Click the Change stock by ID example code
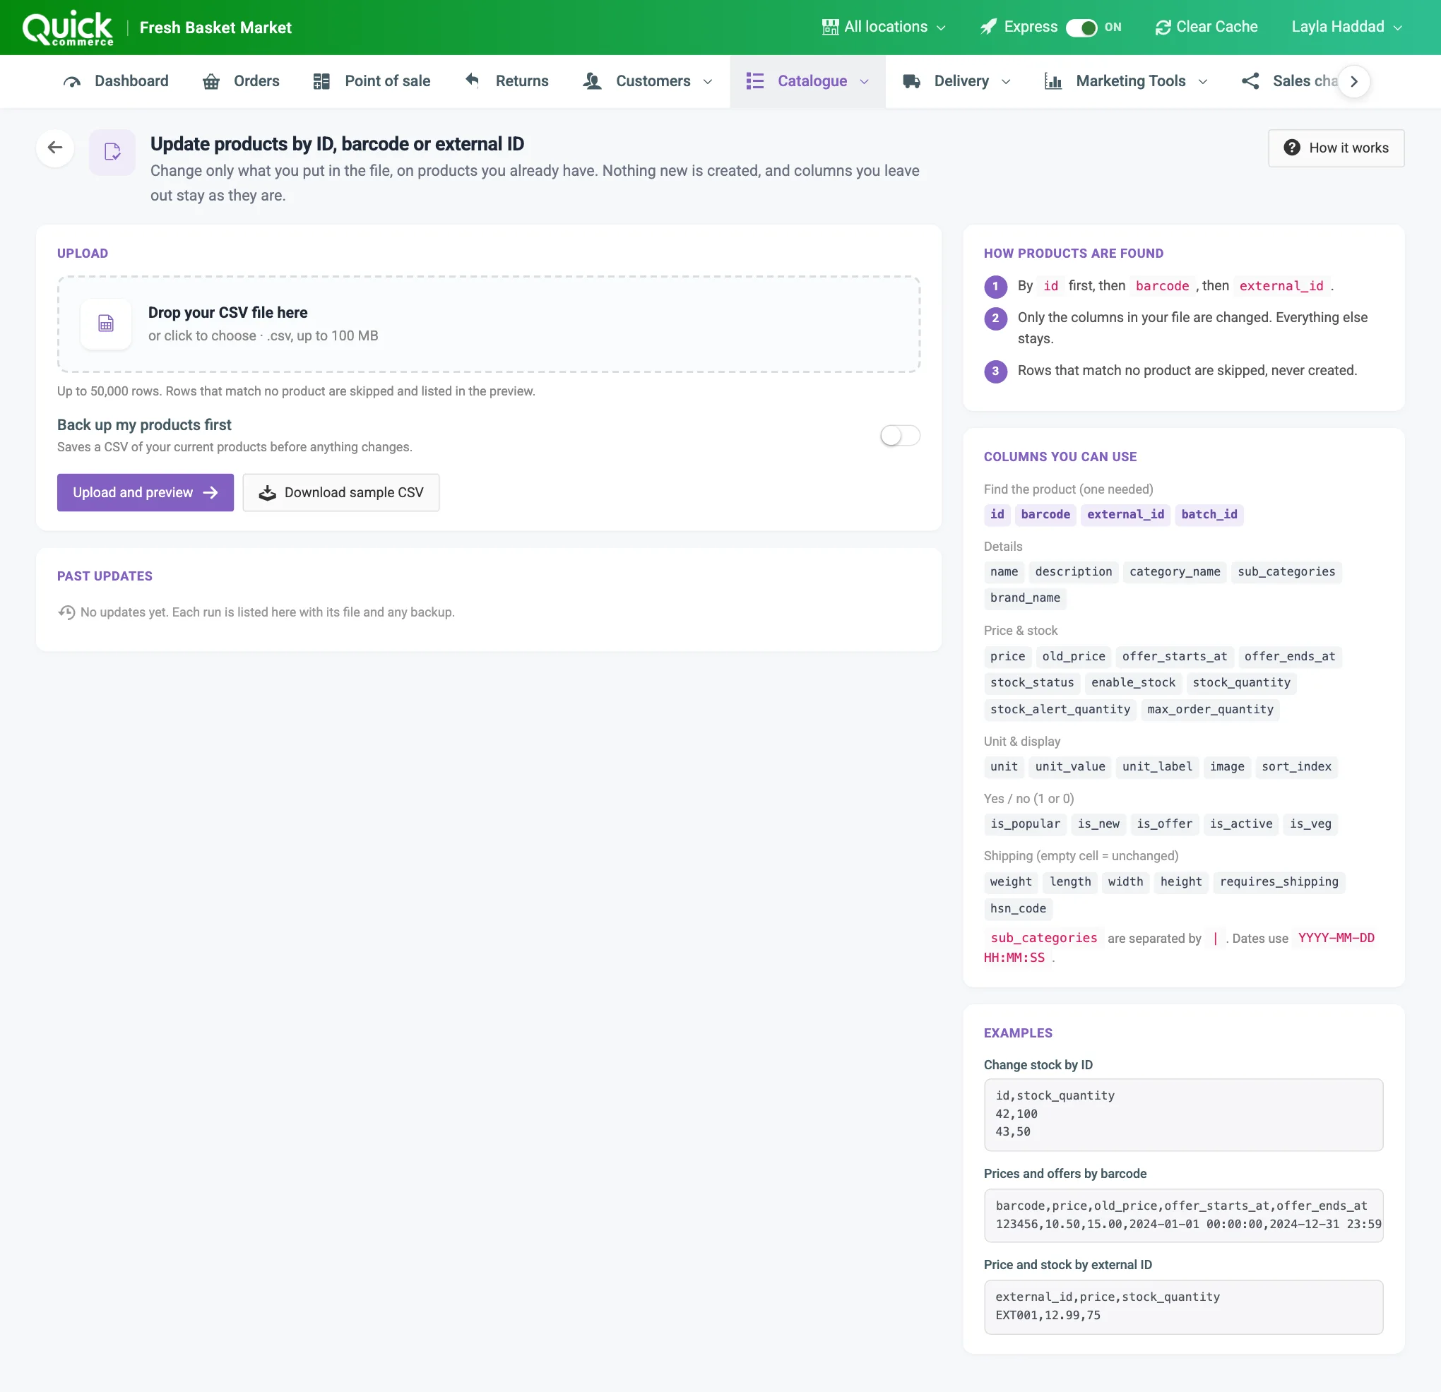 click(x=1183, y=1114)
